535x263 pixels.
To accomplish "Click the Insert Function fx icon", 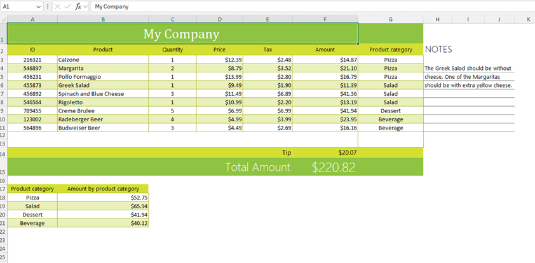I will coord(78,6).
